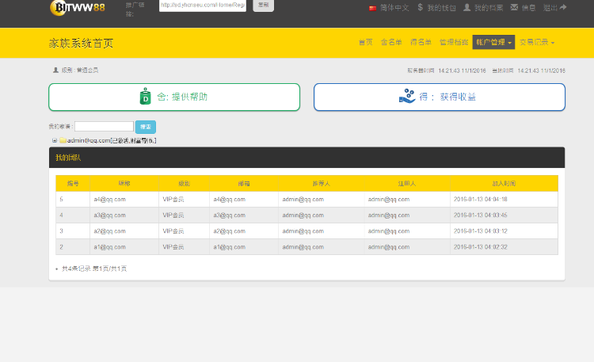Focus the search input field
Viewport: 594px width, 362px height.
click(x=105, y=126)
